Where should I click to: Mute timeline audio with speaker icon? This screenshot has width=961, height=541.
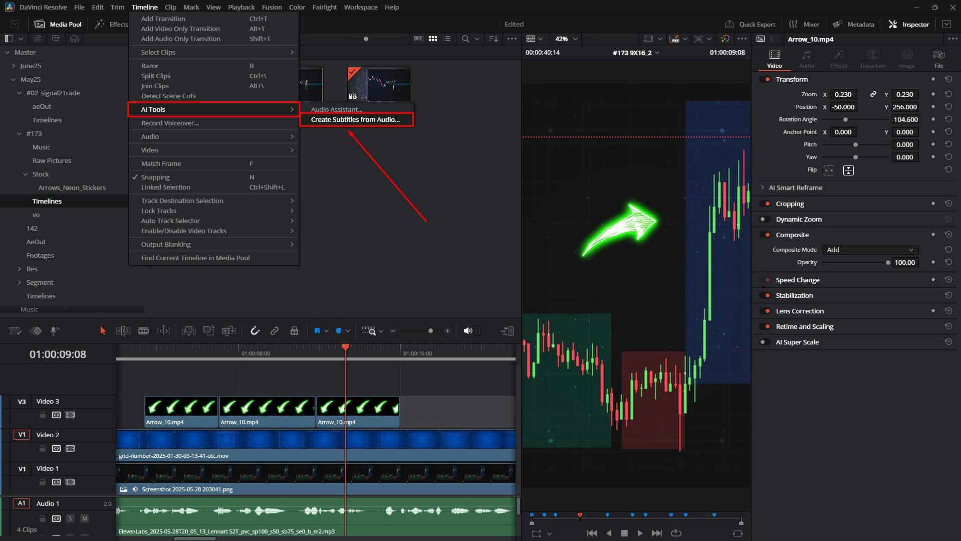(x=467, y=331)
